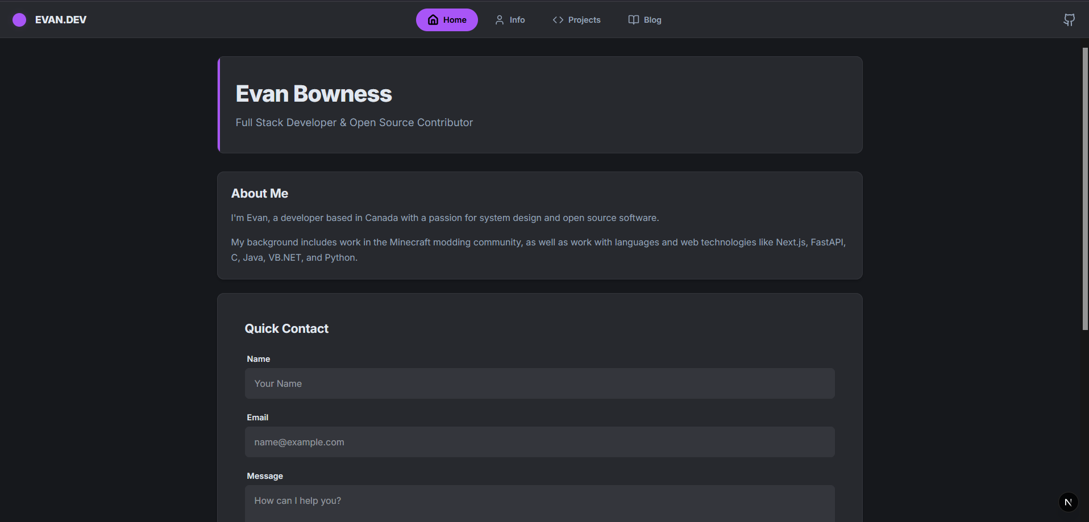
Task: Click the page scrollbar on the right
Action: tap(1084, 190)
